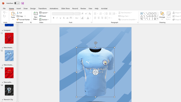The image size is (181, 102).
Task: Open the Text Direction dropdown
Action: point(125,13)
